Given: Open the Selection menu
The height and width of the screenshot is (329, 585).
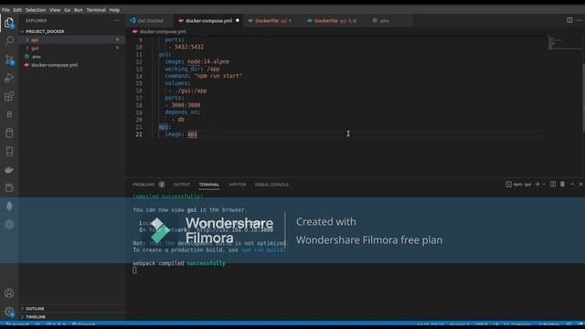Looking at the screenshot, I should pos(36,10).
